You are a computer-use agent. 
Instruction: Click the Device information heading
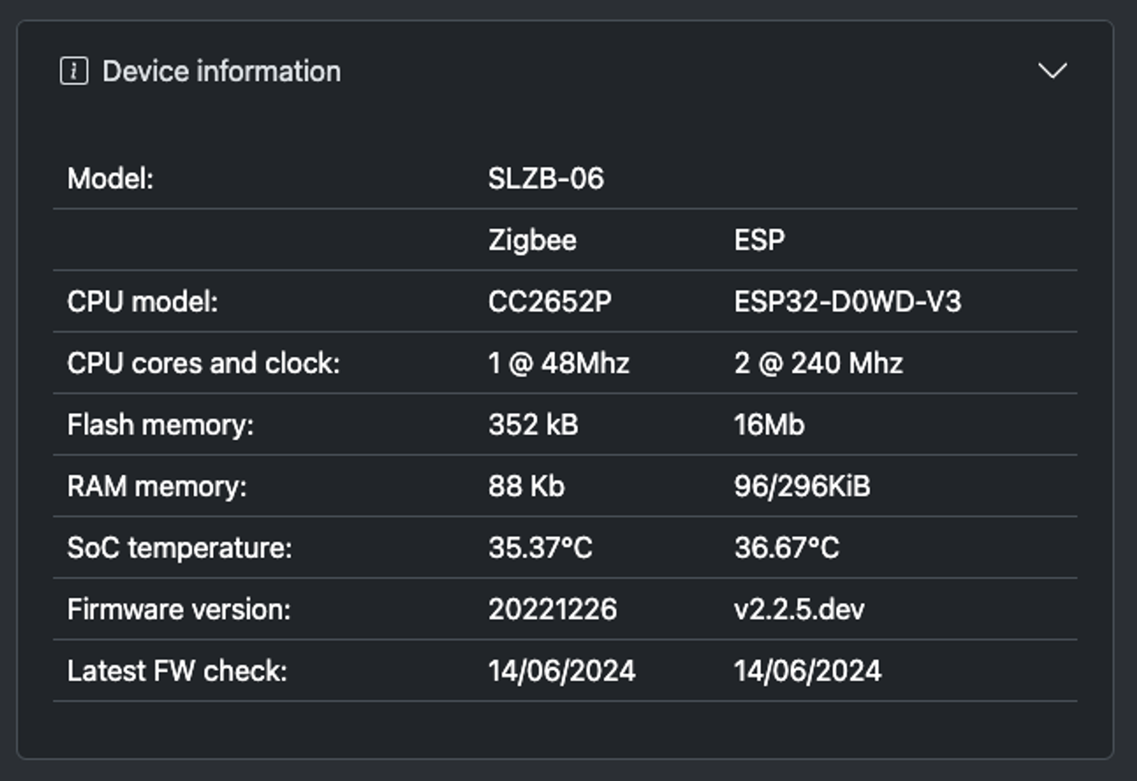tap(222, 72)
